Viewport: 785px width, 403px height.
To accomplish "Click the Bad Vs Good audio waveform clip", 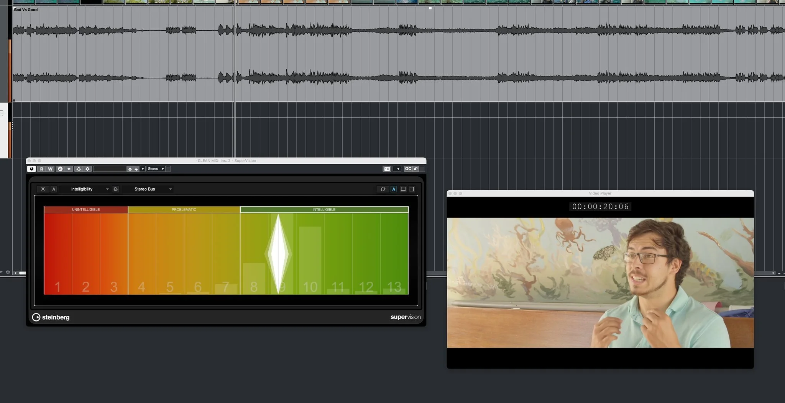I will tap(153, 54).
